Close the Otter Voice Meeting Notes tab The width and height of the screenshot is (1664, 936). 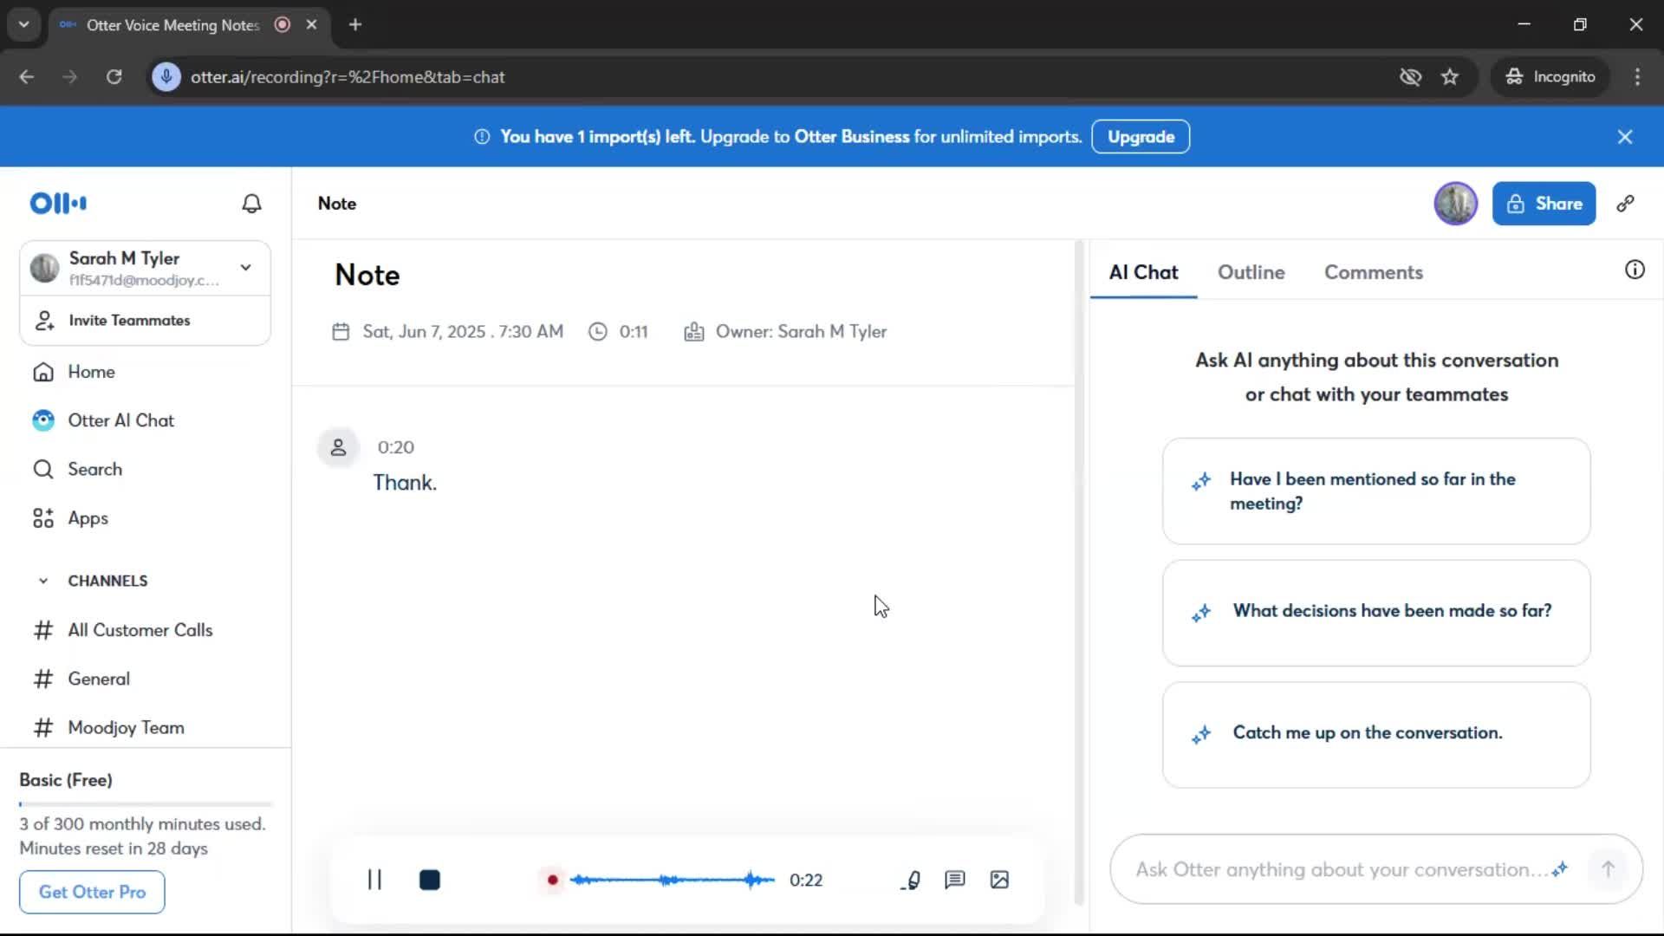[x=311, y=24]
